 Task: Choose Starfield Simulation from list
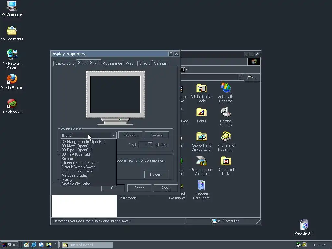(89, 184)
